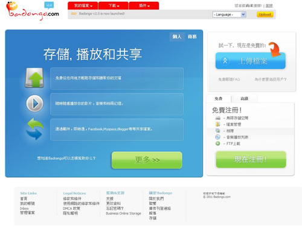Open the 首頁 footer link
The width and height of the screenshot is (302, 229).
point(24,199)
